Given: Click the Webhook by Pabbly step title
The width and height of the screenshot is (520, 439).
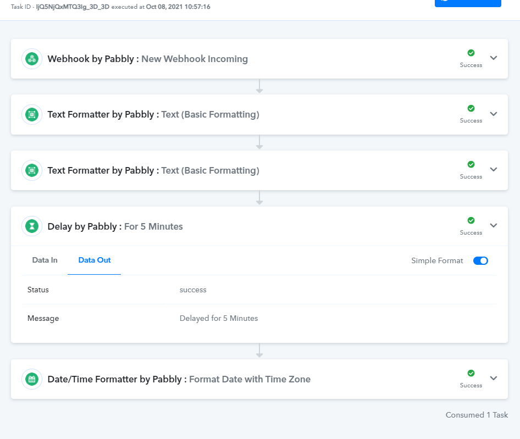Looking at the screenshot, I should coord(91,59).
